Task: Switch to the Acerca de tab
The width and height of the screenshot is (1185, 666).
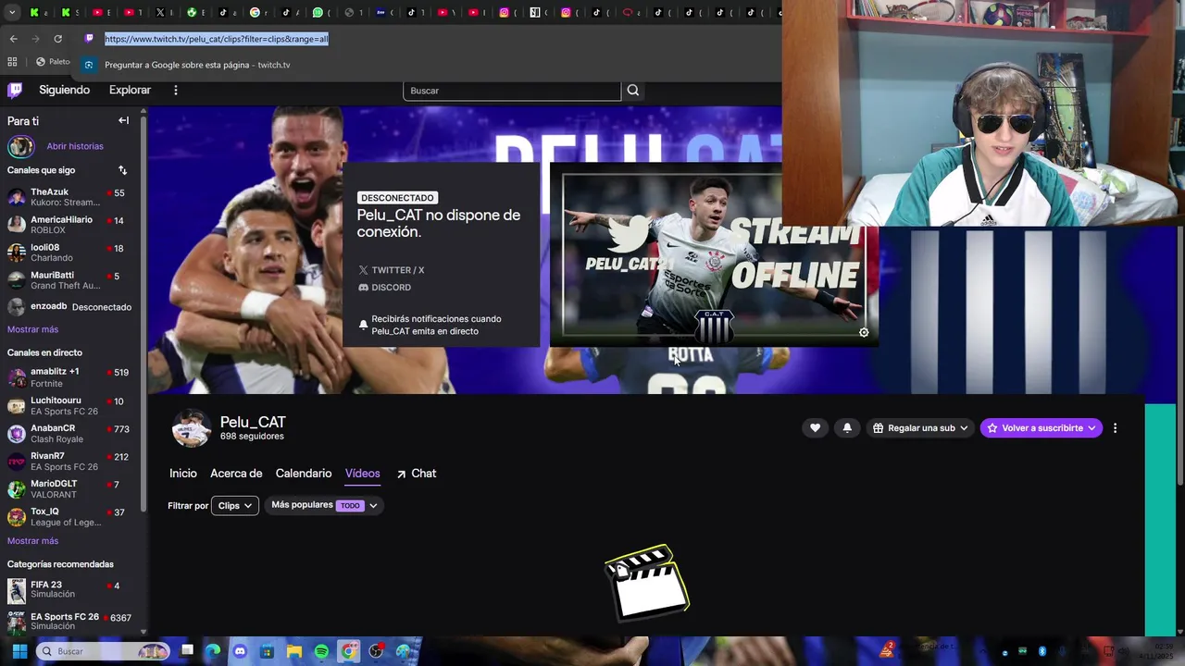Action: 236,474
